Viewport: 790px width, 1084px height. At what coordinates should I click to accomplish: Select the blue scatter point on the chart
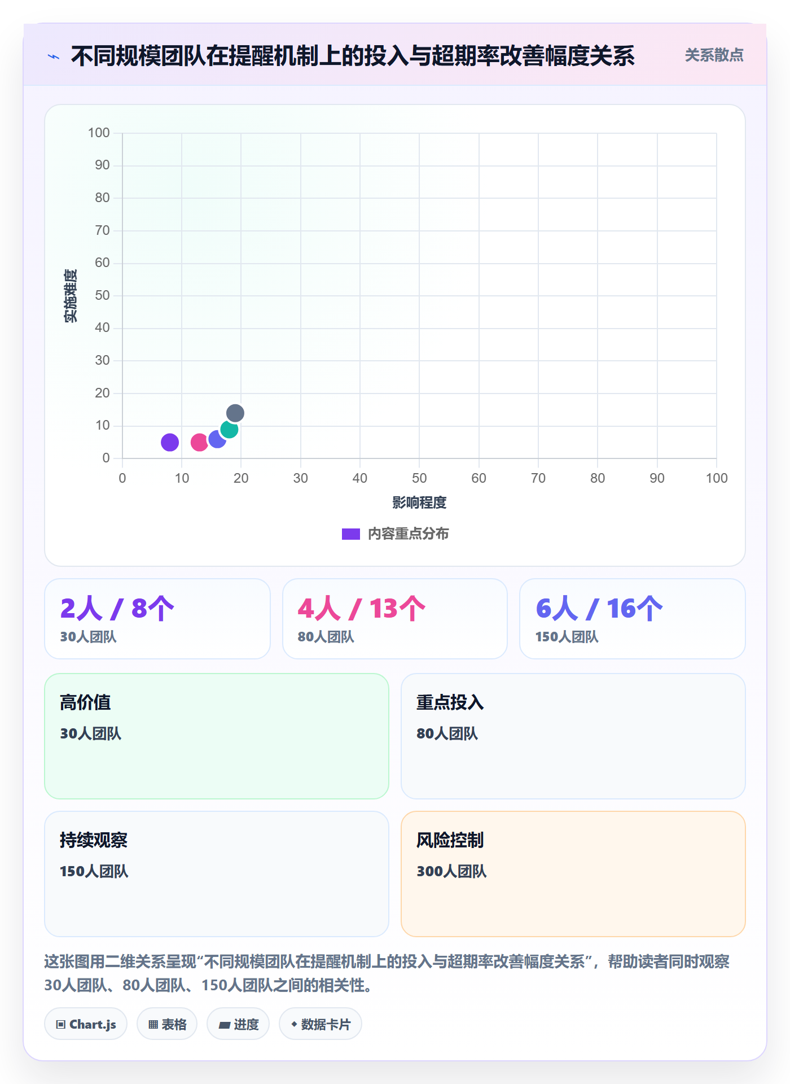click(x=217, y=439)
